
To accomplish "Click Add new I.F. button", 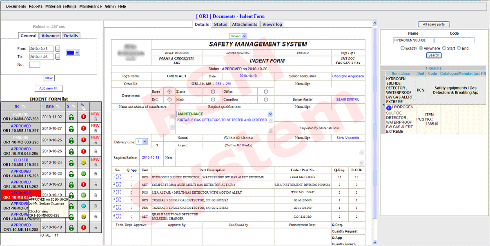I will click(x=49, y=89).
